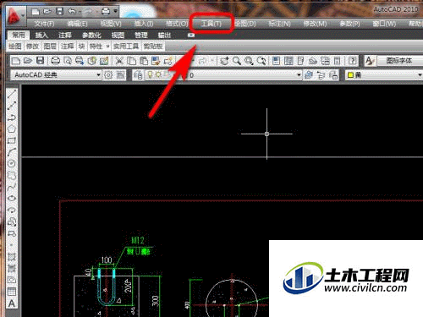Click the Workspace Settings gear icon
Screen dimensions: 423x317
(108, 75)
